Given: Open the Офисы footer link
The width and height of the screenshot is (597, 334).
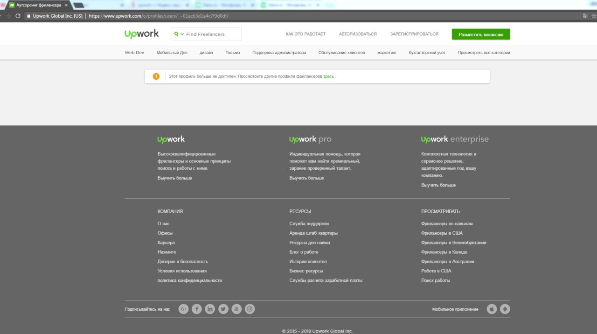Looking at the screenshot, I should [165, 233].
